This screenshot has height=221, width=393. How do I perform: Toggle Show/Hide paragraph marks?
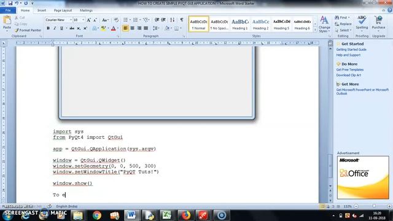coord(182,20)
